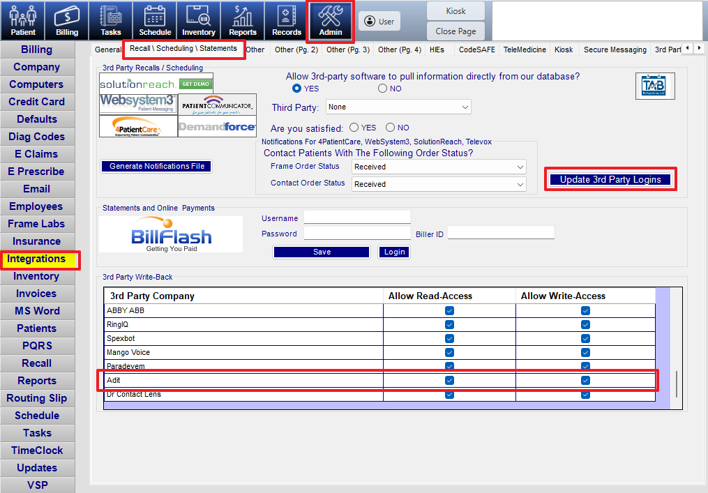Open the Records toolbar icon

[x=286, y=20]
